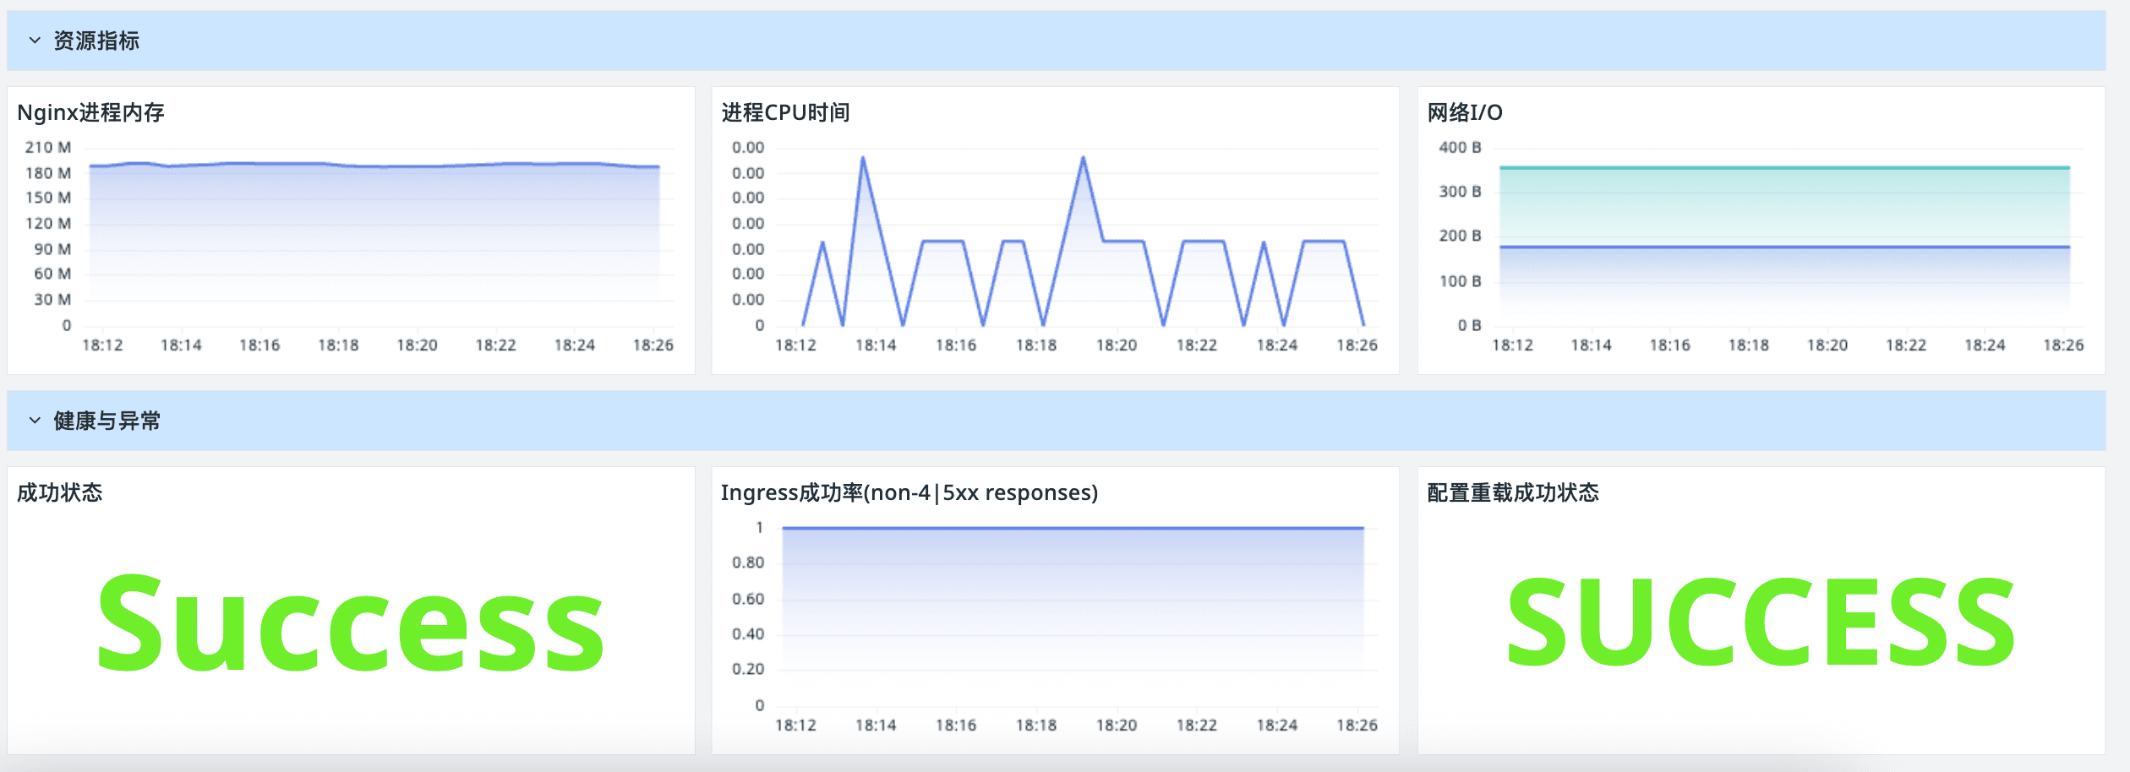Select the Nginx进程内存 panel title
The image size is (2130, 772).
90,112
